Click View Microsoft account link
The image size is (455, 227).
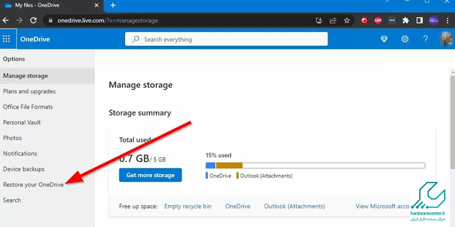(x=382, y=207)
